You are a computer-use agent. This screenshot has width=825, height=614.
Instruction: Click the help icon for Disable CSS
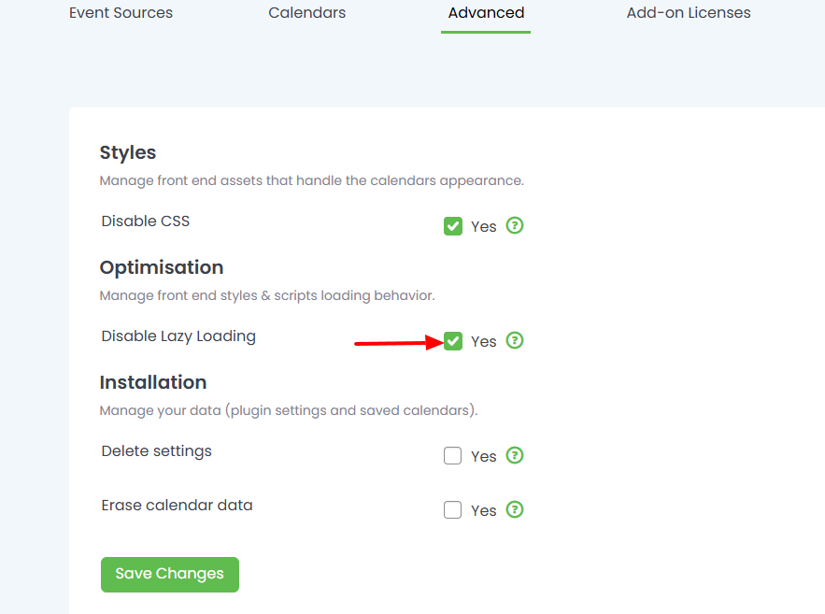pos(515,226)
